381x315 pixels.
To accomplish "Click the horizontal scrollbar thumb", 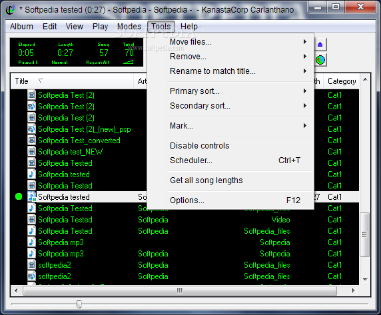I will pyautogui.click(x=180, y=290).
